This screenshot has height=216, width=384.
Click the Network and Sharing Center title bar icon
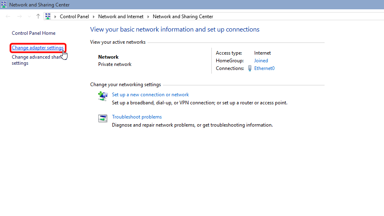[x=4, y=5]
